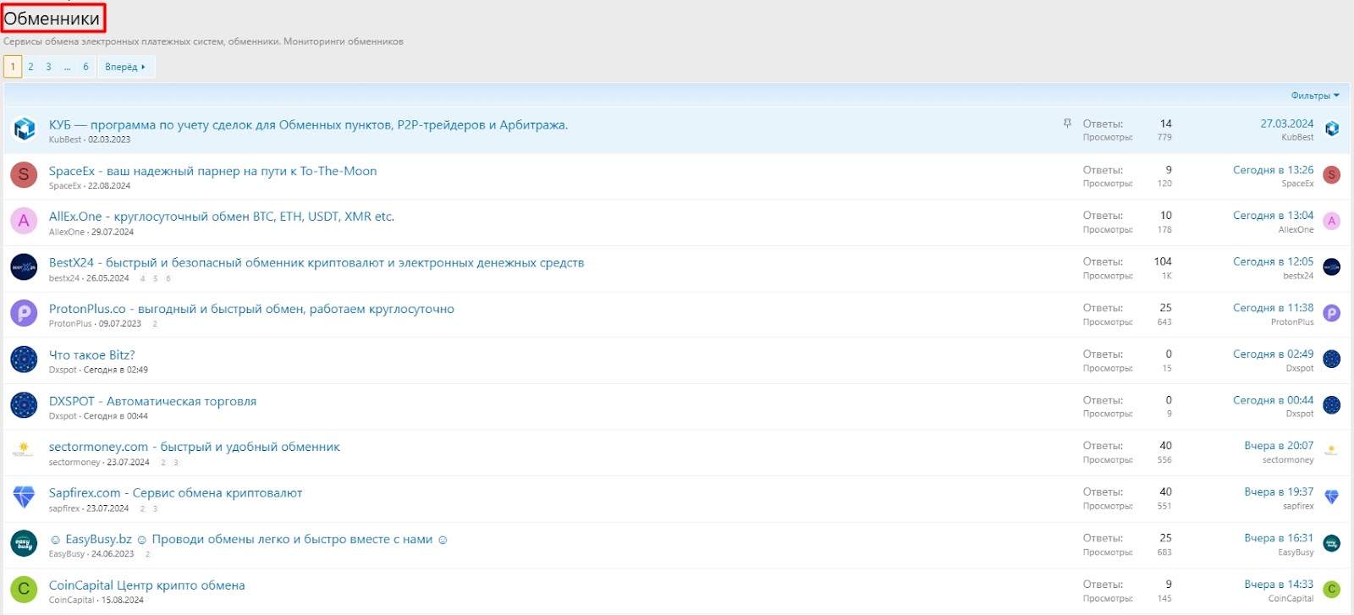
Task: Open Dxspot avatar beside Что такое Bitz?
Action: (24, 360)
